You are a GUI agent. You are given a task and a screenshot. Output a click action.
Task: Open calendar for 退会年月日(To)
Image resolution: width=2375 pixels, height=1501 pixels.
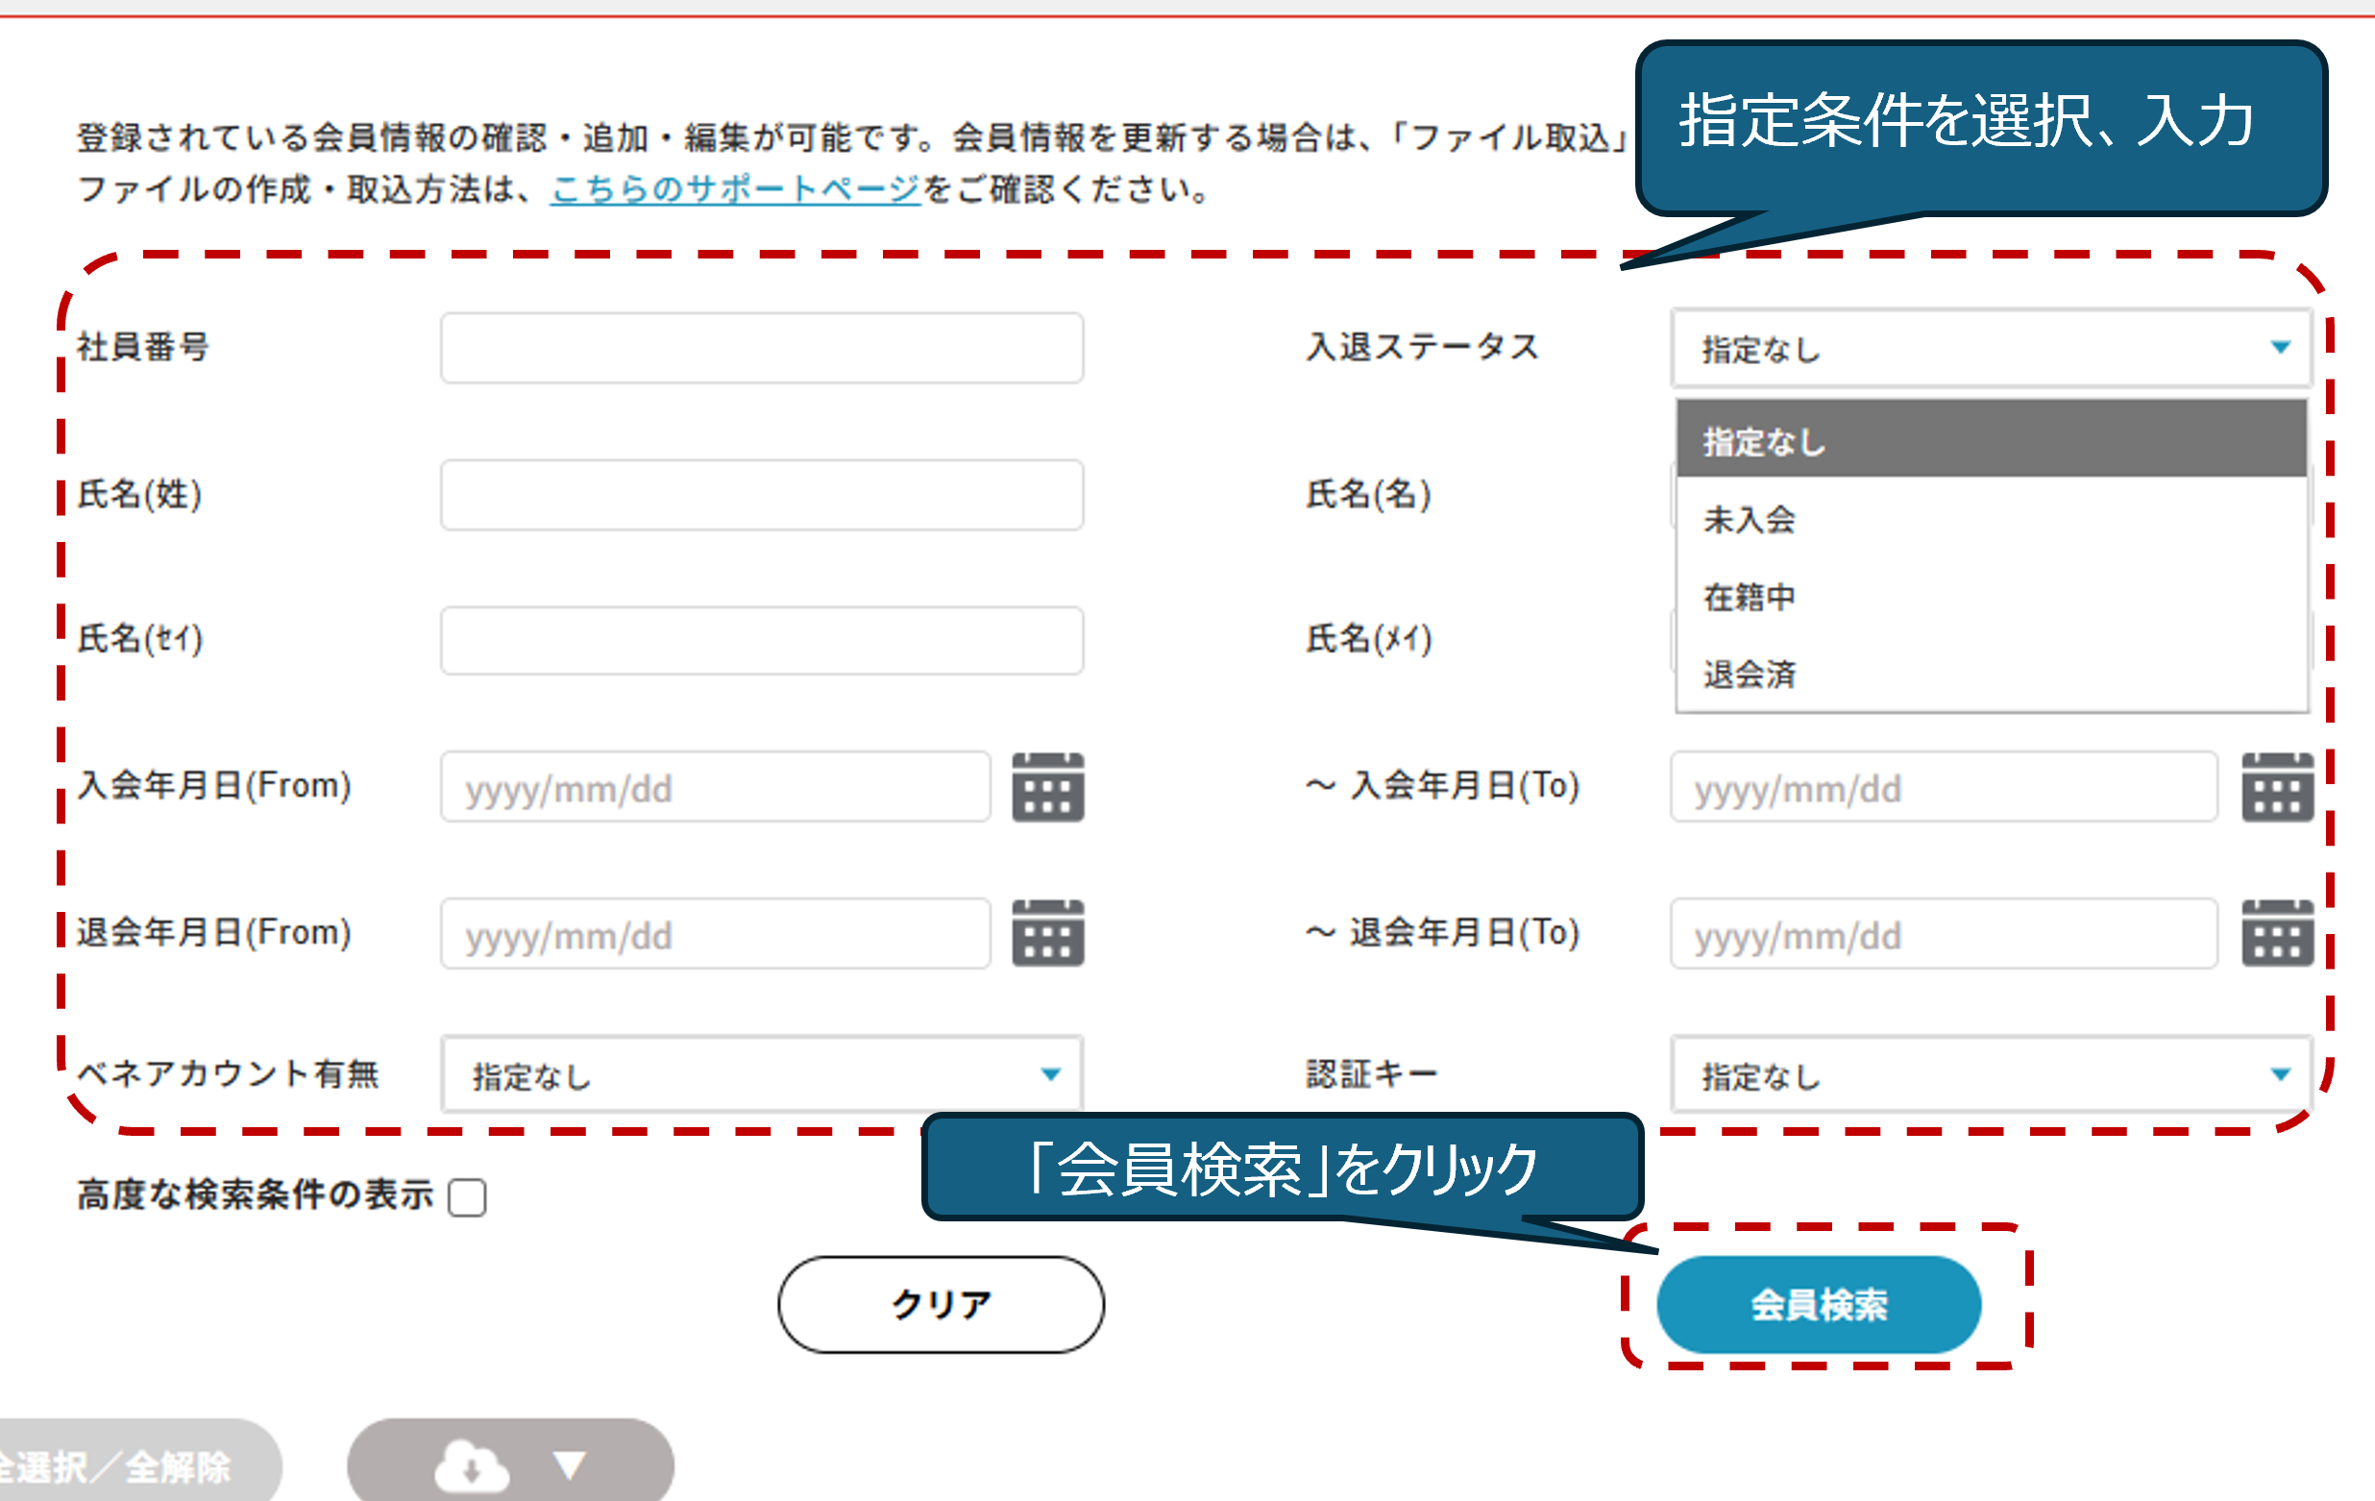tap(2276, 933)
